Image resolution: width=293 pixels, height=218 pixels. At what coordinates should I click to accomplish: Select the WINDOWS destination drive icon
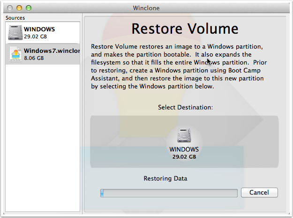(184, 135)
